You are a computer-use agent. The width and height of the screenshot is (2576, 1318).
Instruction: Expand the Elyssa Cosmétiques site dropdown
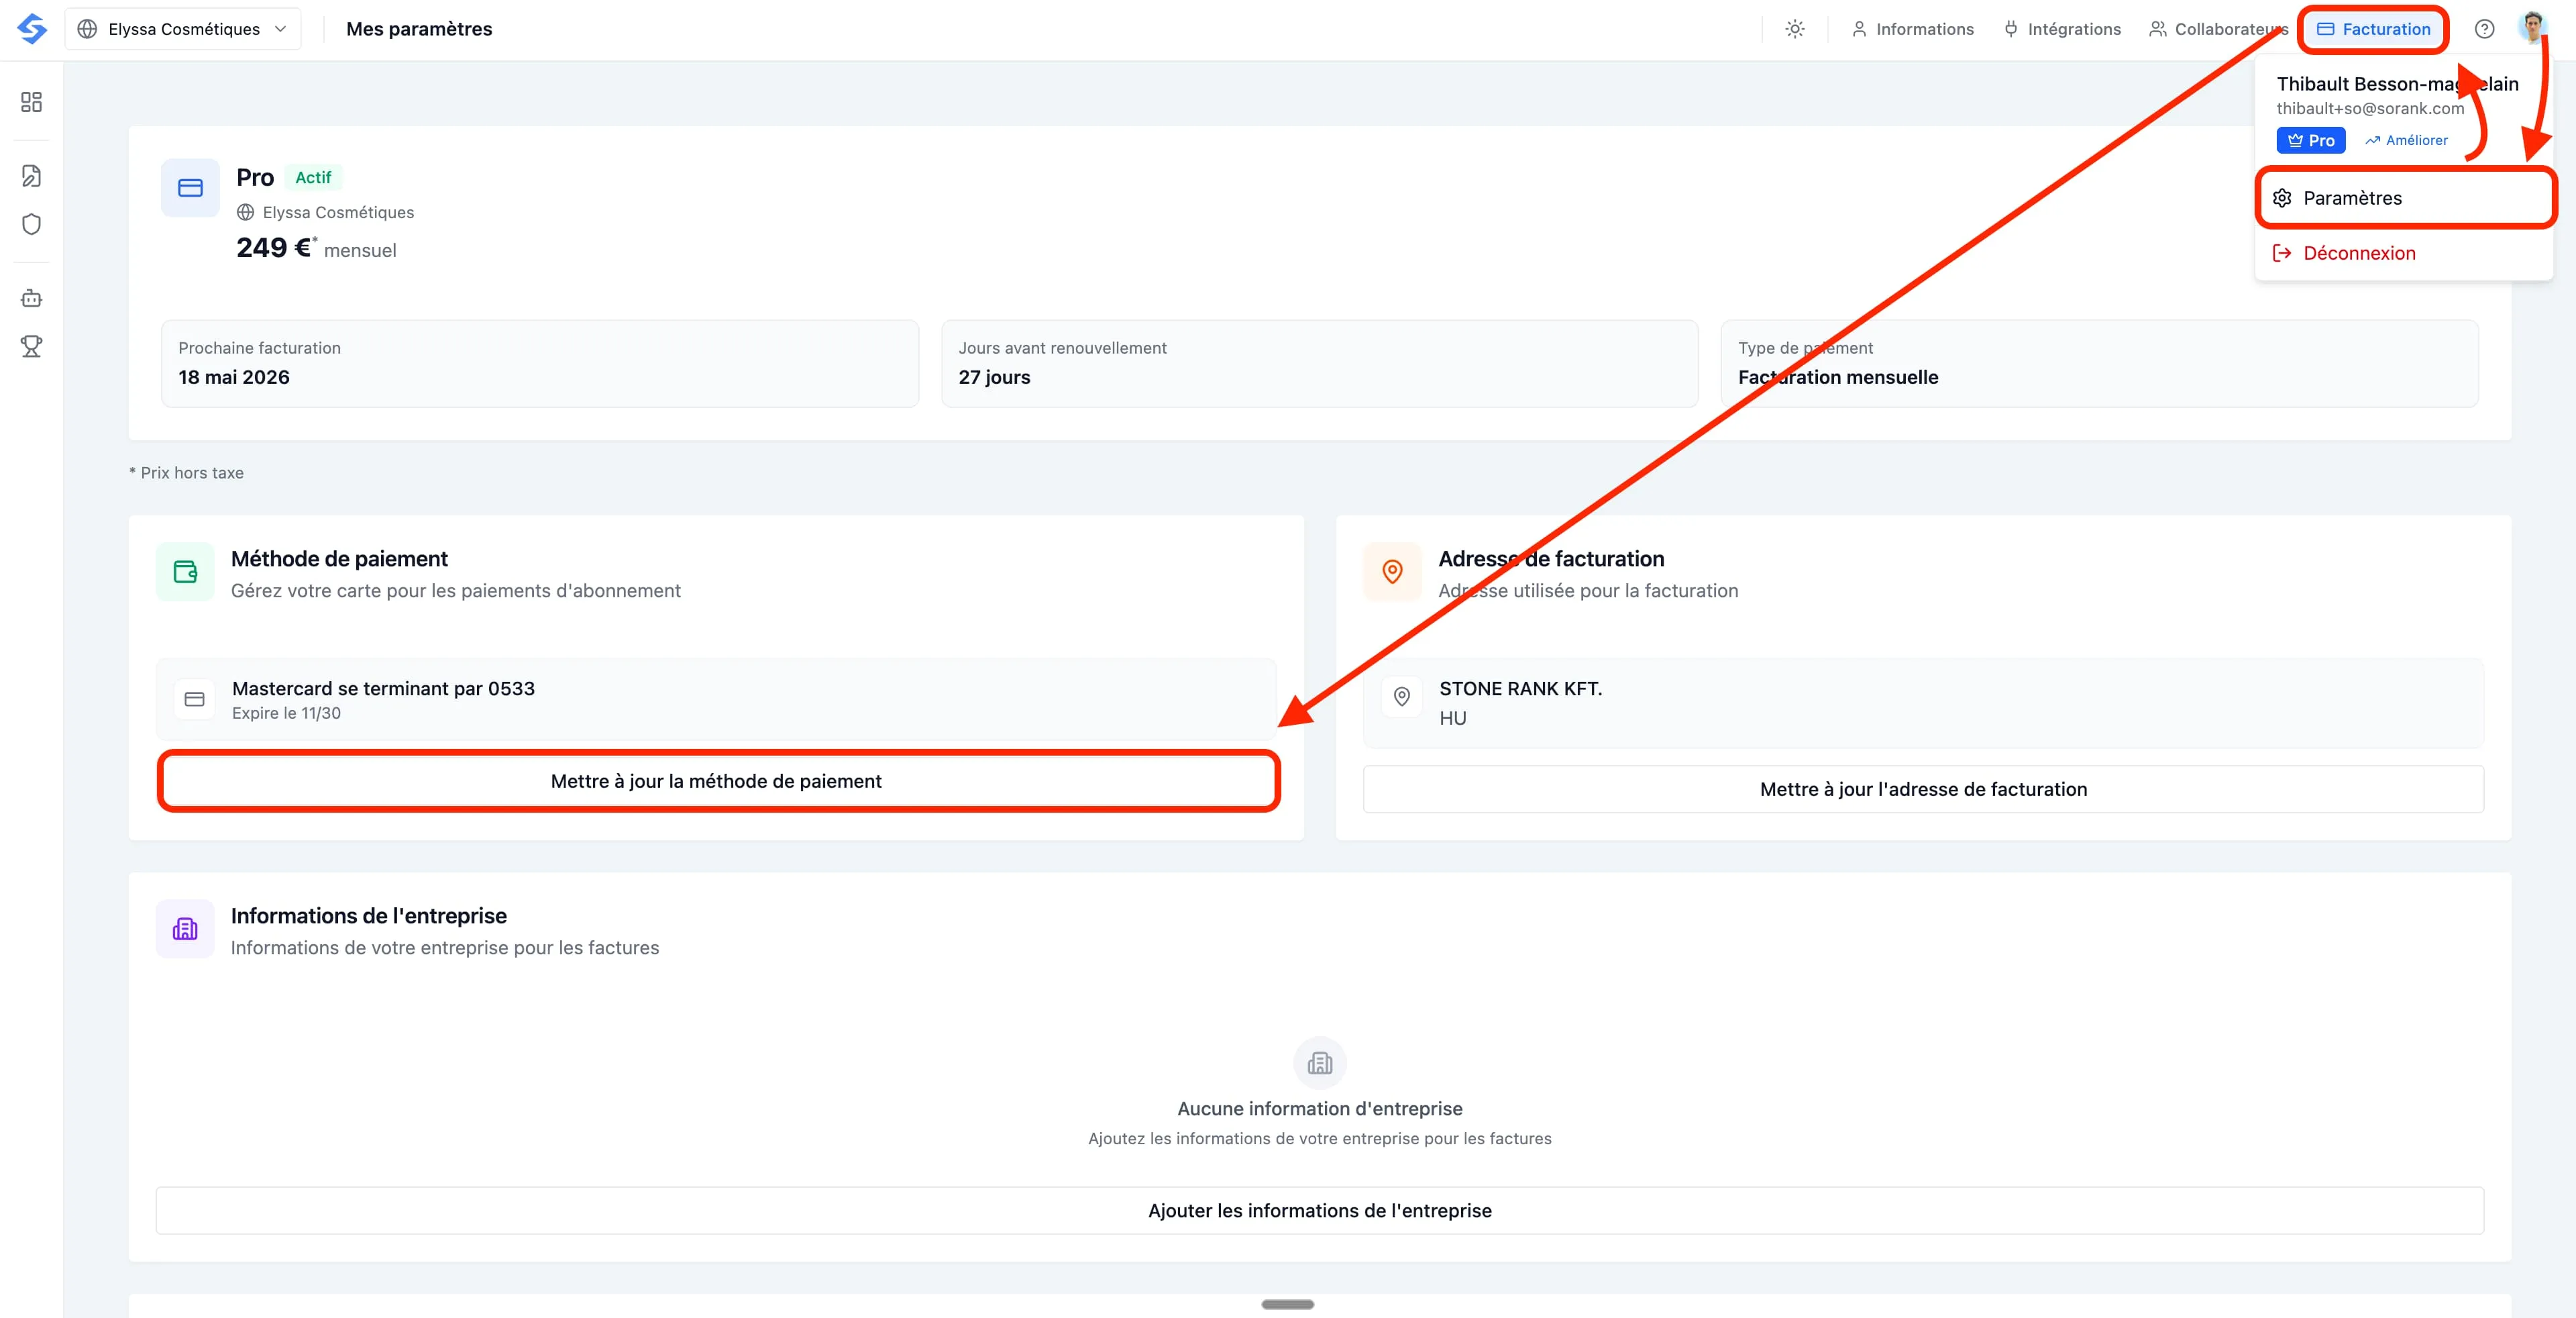[183, 29]
